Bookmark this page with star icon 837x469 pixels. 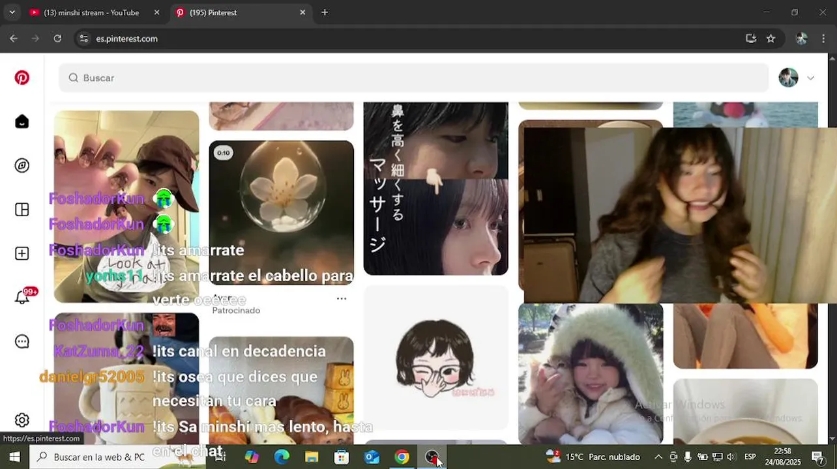pos(771,38)
